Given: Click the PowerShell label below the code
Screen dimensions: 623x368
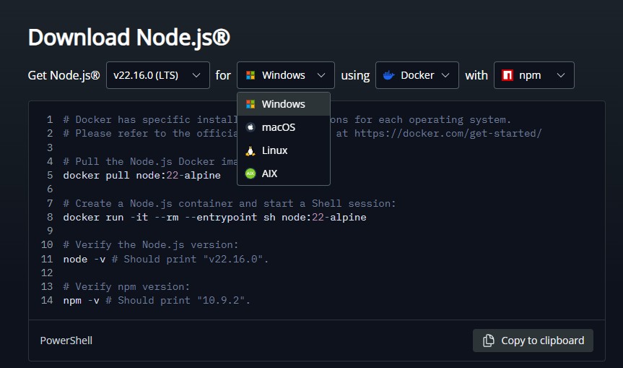Looking at the screenshot, I should point(66,341).
